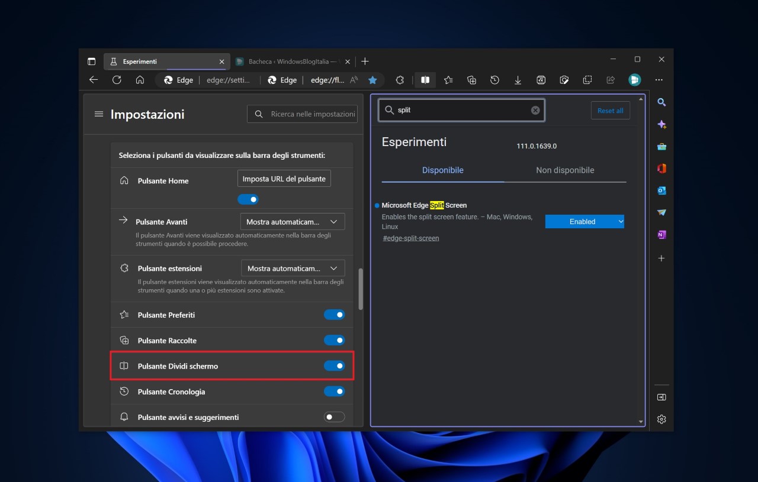Clear the split search with X icon
This screenshot has width=758, height=482.
pyautogui.click(x=535, y=110)
